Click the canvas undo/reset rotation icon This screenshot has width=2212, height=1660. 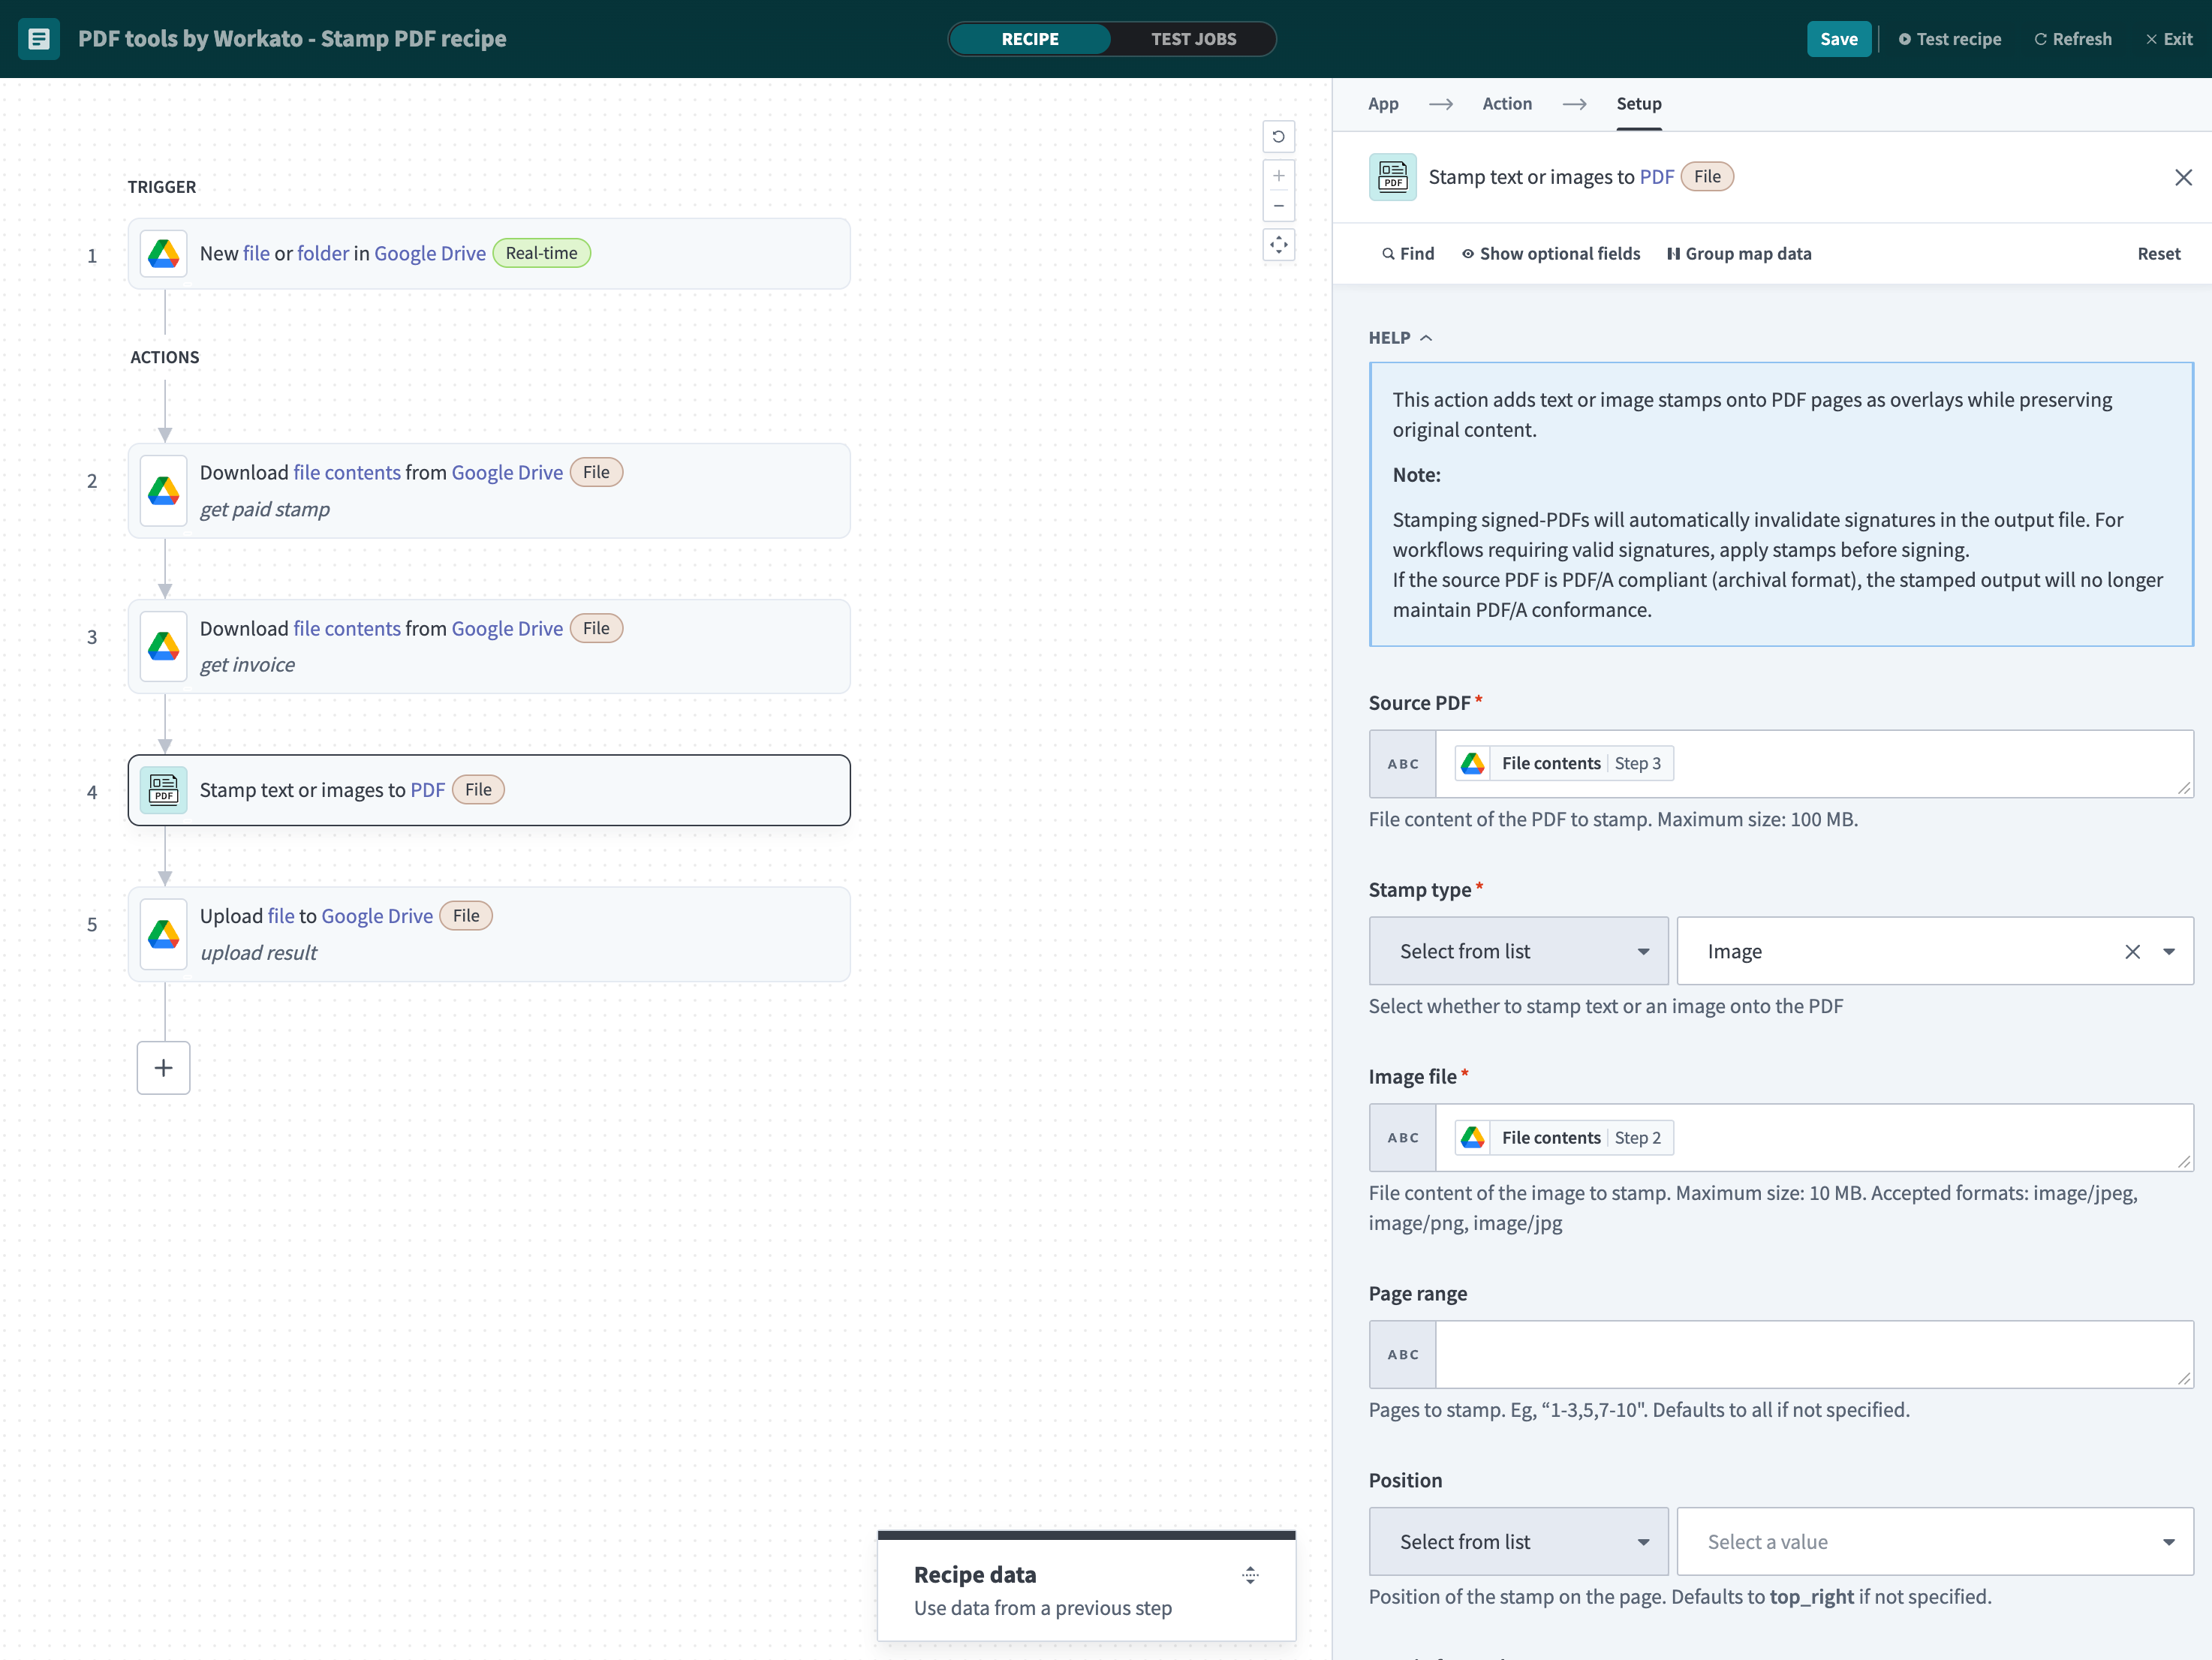click(1278, 137)
